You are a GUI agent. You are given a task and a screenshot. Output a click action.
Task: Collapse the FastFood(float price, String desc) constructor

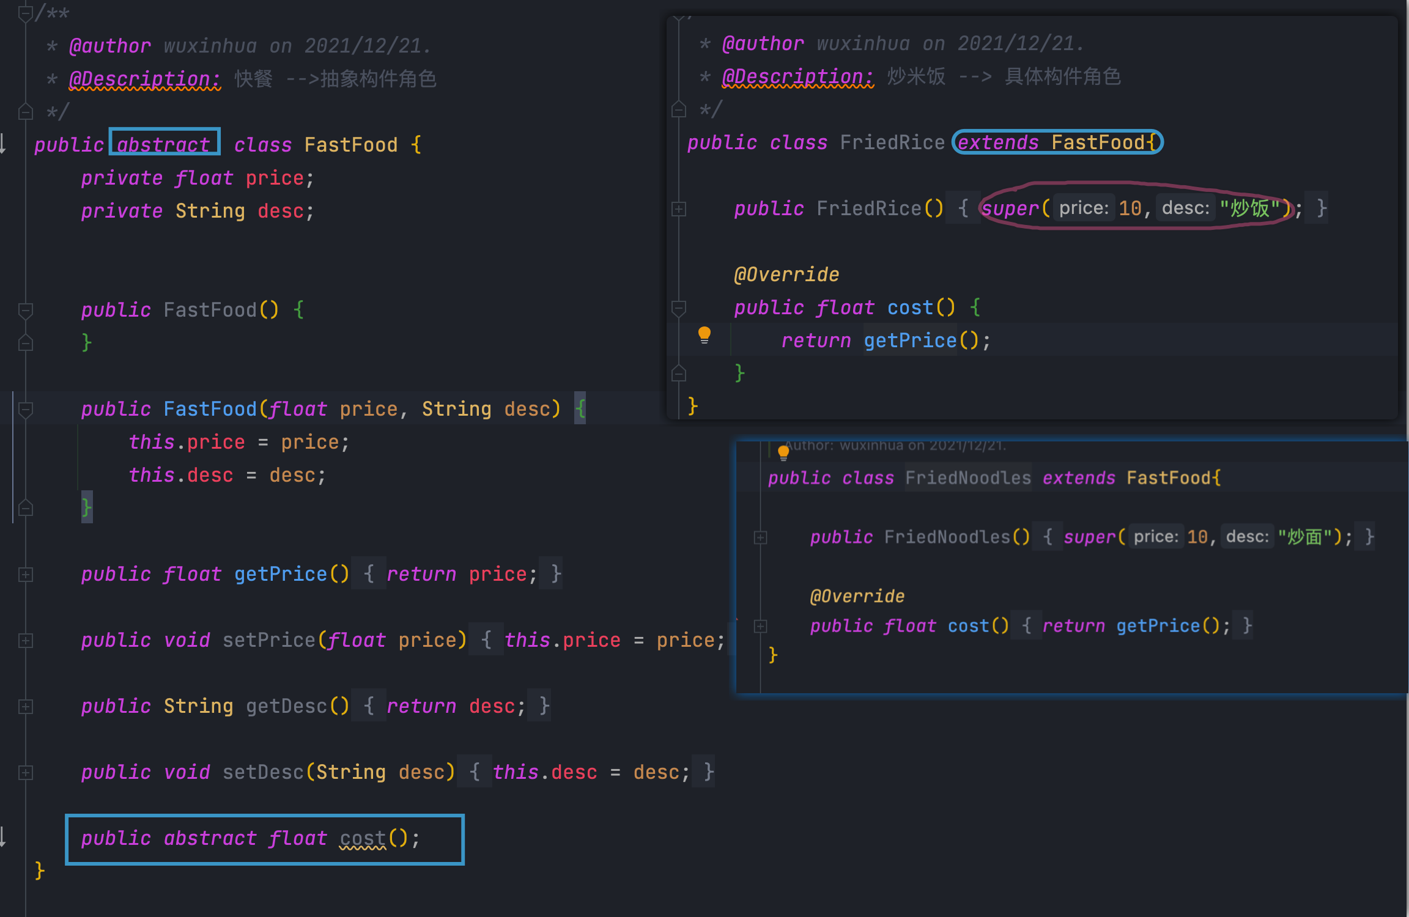coord(25,409)
